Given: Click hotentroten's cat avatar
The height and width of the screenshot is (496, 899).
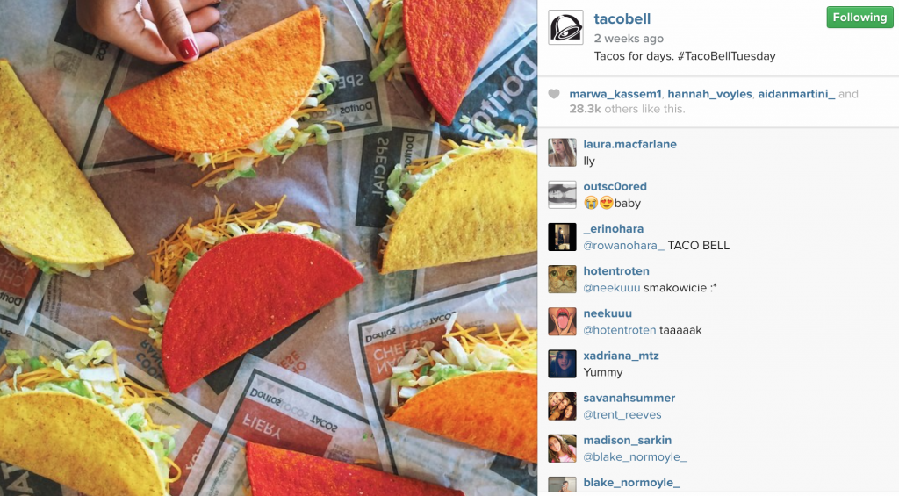Looking at the screenshot, I should pyautogui.click(x=562, y=279).
